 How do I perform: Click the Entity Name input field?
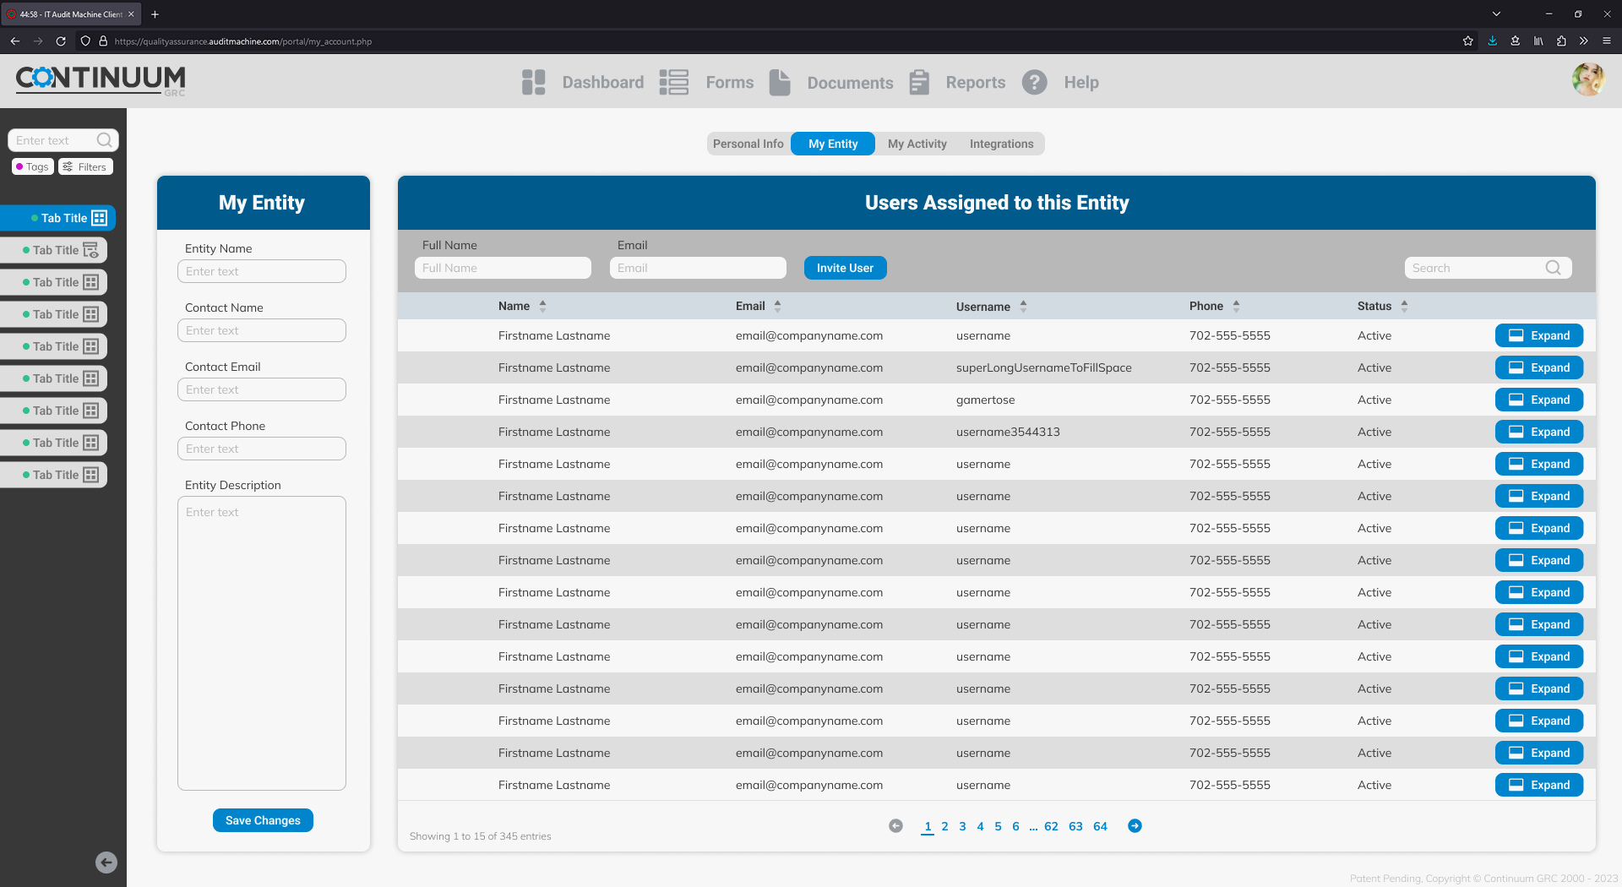(262, 271)
